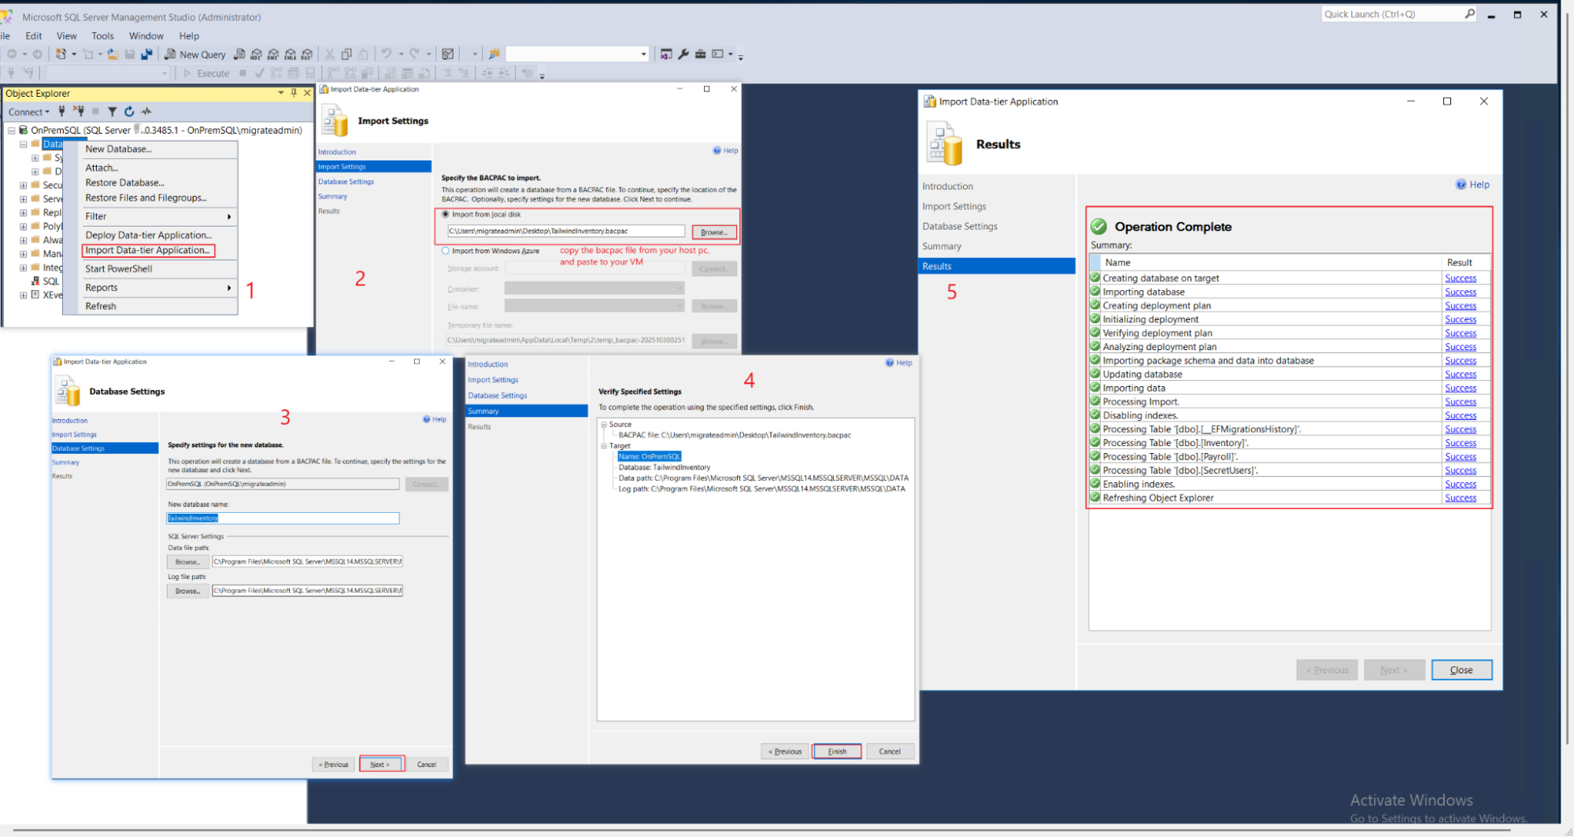
Task: Click the New database name text field
Action: coord(283,518)
